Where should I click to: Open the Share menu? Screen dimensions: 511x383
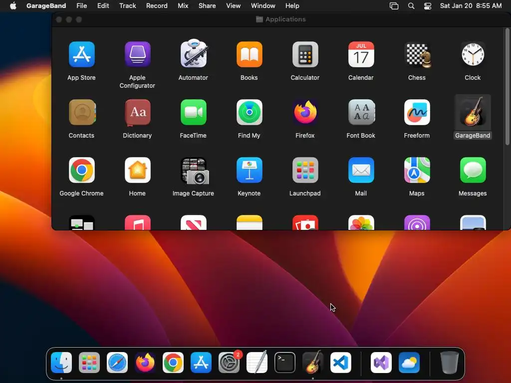coord(207,6)
